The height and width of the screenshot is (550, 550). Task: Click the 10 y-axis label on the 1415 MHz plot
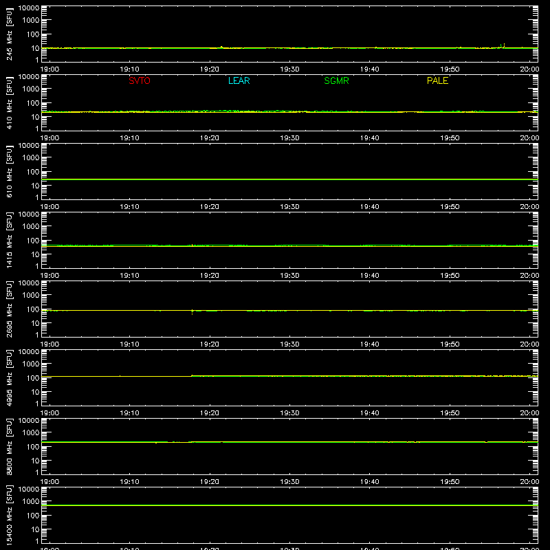(35, 254)
